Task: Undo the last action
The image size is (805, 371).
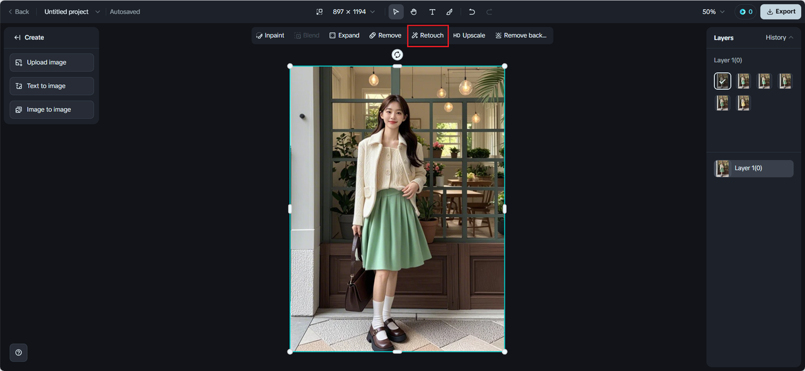Action: pyautogui.click(x=472, y=12)
